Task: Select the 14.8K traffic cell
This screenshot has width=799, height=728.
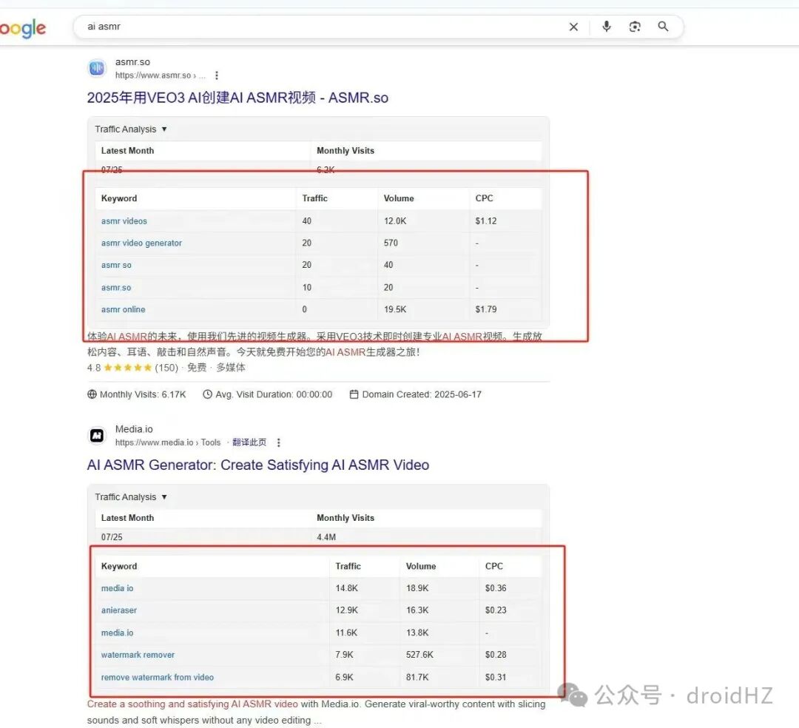Action: tap(346, 588)
